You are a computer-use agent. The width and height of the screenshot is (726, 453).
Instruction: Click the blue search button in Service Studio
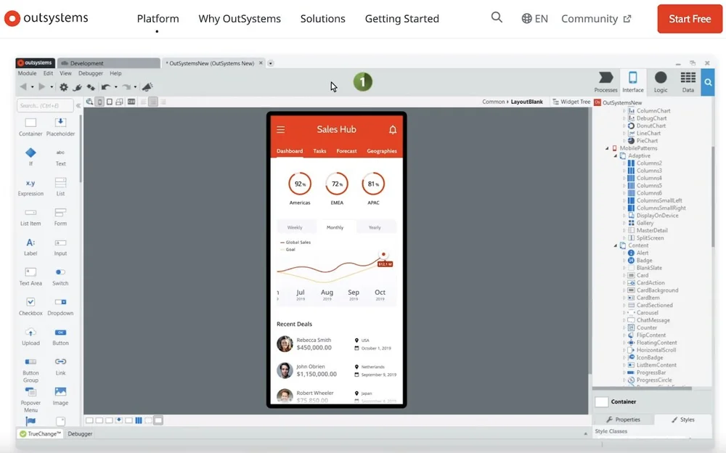tap(707, 82)
